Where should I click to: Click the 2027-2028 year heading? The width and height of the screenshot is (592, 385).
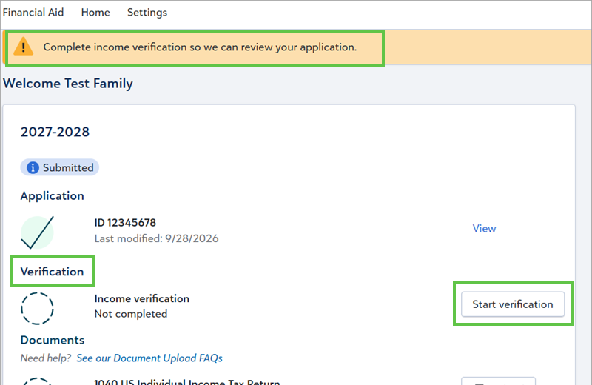pos(55,132)
